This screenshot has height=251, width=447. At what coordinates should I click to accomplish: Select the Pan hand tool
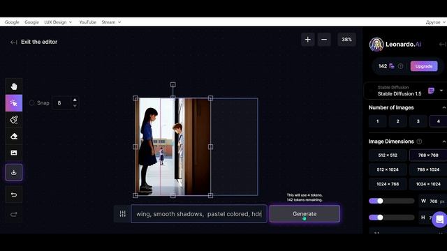14,86
